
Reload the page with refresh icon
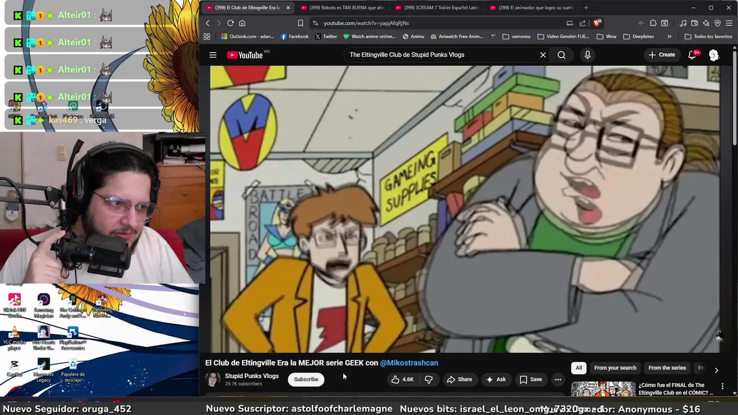coord(230,23)
